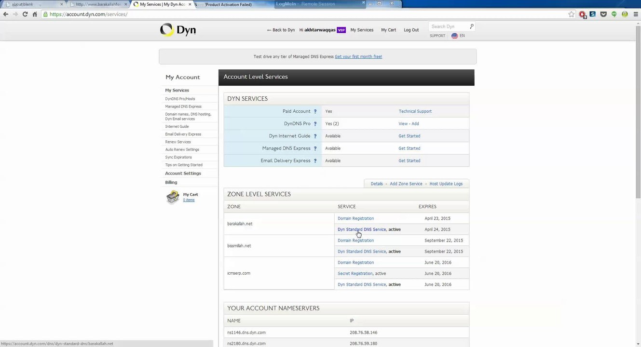
Task: Close the about:blank tab
Action: [62, 4]
